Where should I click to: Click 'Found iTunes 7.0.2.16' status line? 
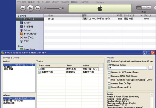click(117, 105)
